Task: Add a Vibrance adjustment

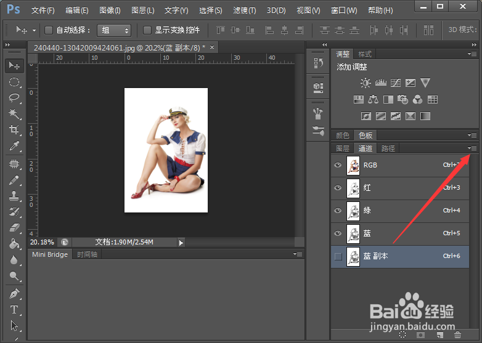Action: tap(425, 83)
